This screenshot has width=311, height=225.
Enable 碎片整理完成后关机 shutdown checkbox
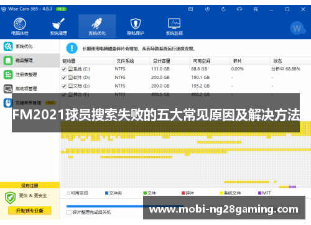click(69, 213)
